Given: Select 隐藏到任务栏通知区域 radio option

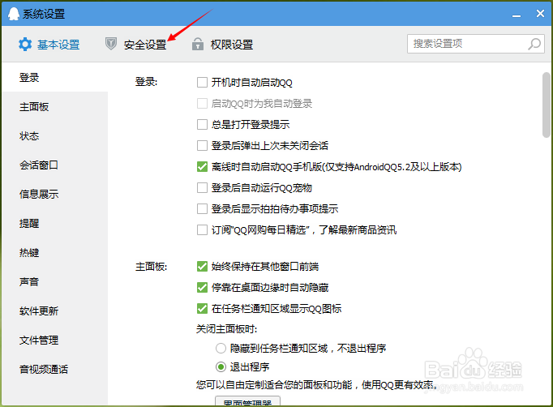Looking at the screenshot, I should click(221, 349).
